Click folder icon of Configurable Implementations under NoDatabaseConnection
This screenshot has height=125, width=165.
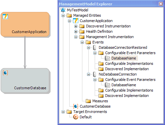point(101,90)
